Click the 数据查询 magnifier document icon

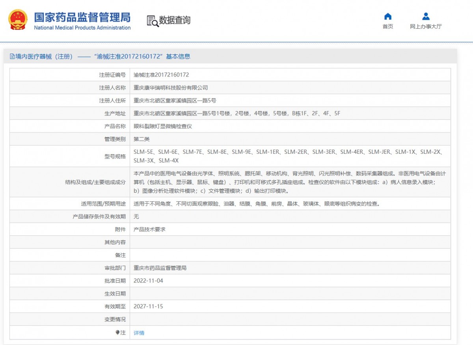click(x=153, y=21)
